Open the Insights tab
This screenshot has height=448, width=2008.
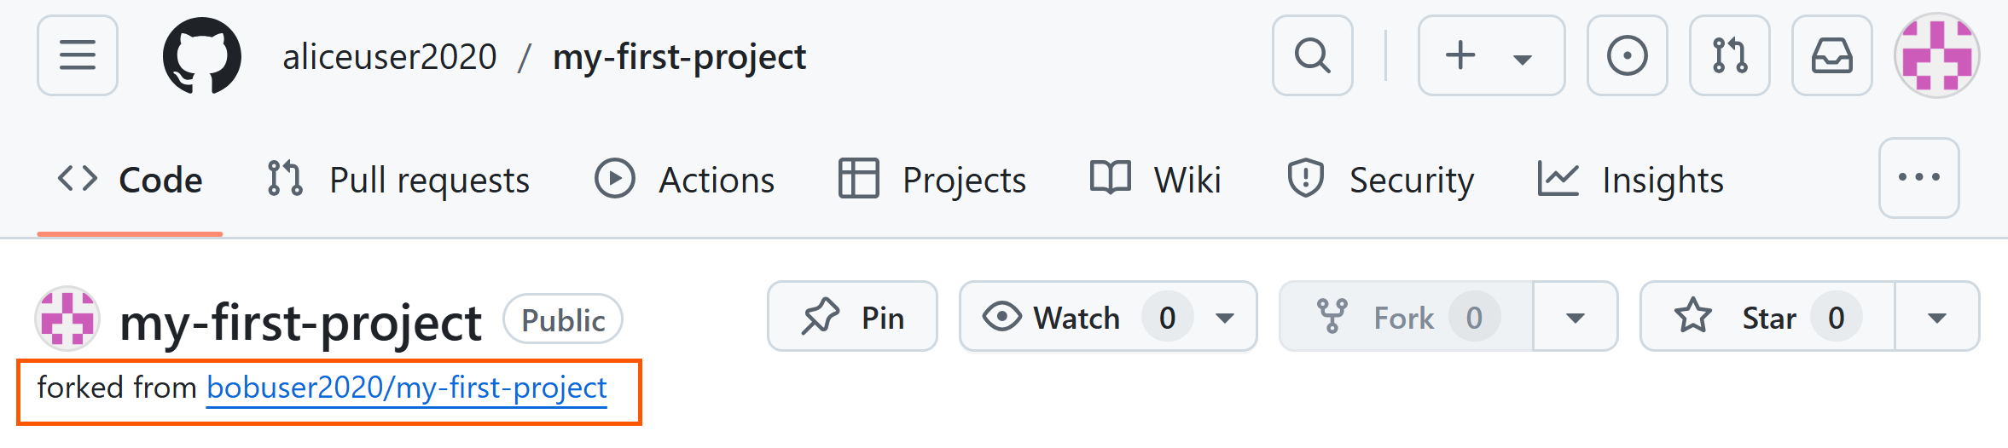coord(1630,181)
